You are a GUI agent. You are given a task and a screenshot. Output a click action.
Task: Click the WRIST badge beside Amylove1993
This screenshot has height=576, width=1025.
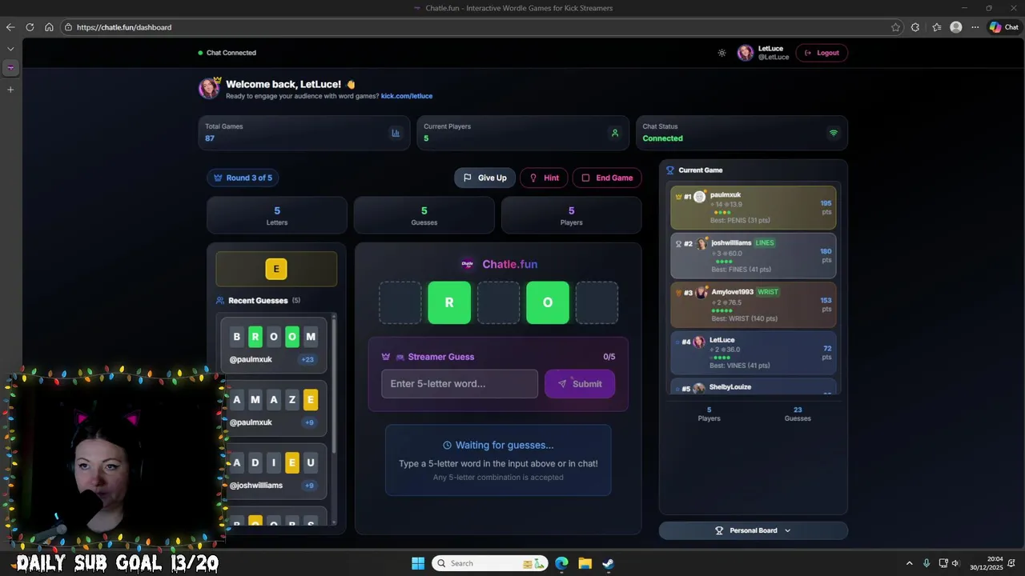pyautogui.click(x=768, y=292)
